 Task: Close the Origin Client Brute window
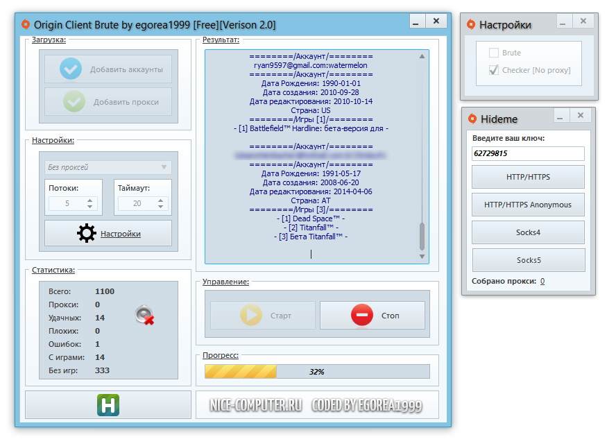436,22
